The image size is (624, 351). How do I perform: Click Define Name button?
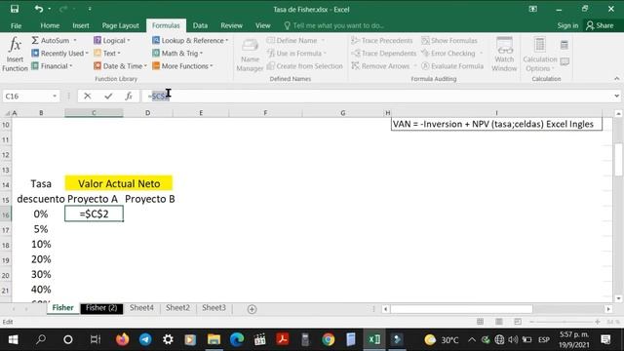point(295,41)
